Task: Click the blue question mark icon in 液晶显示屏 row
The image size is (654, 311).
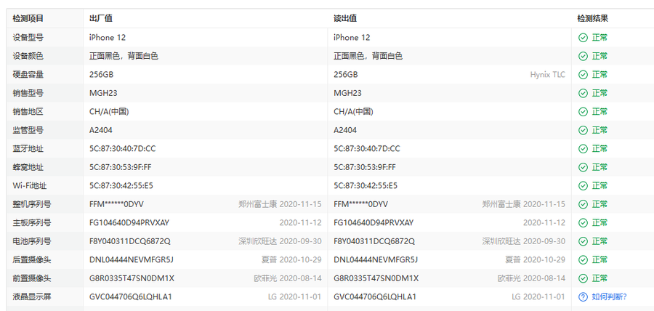Action: [583, 296]
